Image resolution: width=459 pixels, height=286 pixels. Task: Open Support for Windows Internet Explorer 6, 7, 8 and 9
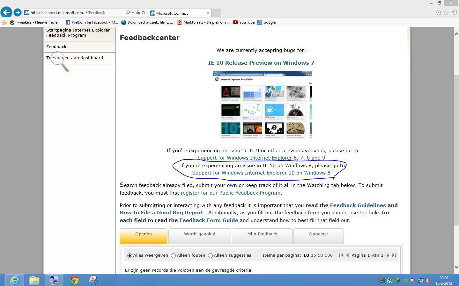pyautogui.click(x=261, y=158)
